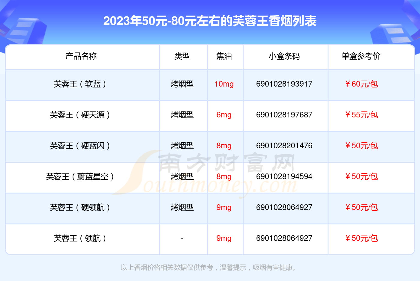This screenshot has height=281, width=420.
Task: Click the footer disclaimer 吸烟有害健康
Action: coord(272,268)
